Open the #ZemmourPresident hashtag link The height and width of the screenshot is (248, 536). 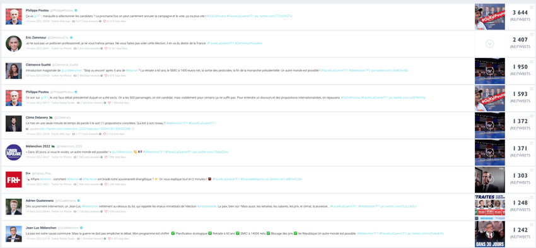(248, 43)
